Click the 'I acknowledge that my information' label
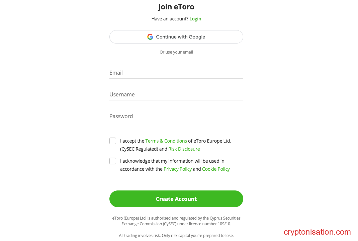The image size is (358, 241). [172, 161]
